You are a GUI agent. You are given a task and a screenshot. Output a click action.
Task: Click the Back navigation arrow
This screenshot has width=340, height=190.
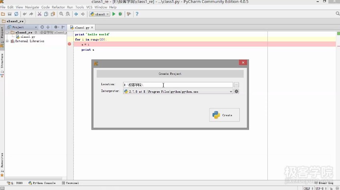pos(76,14)
